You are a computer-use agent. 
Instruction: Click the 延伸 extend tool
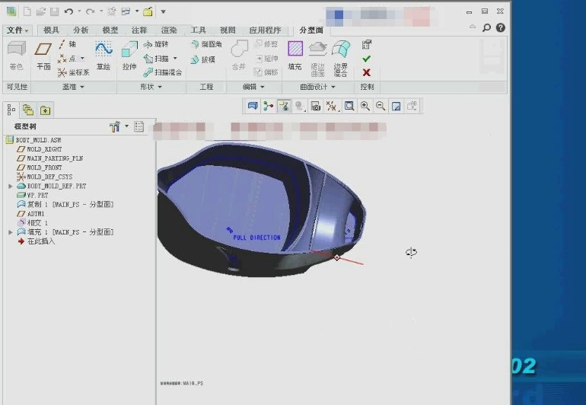tap(267, 59)
